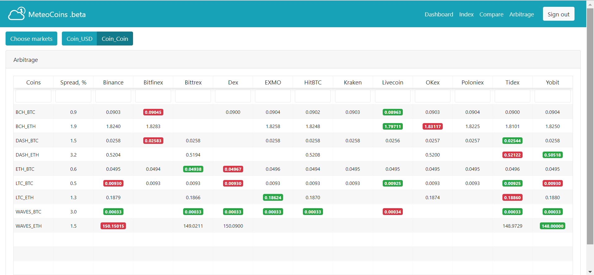Sort by the Coins column header

point(33,82)
